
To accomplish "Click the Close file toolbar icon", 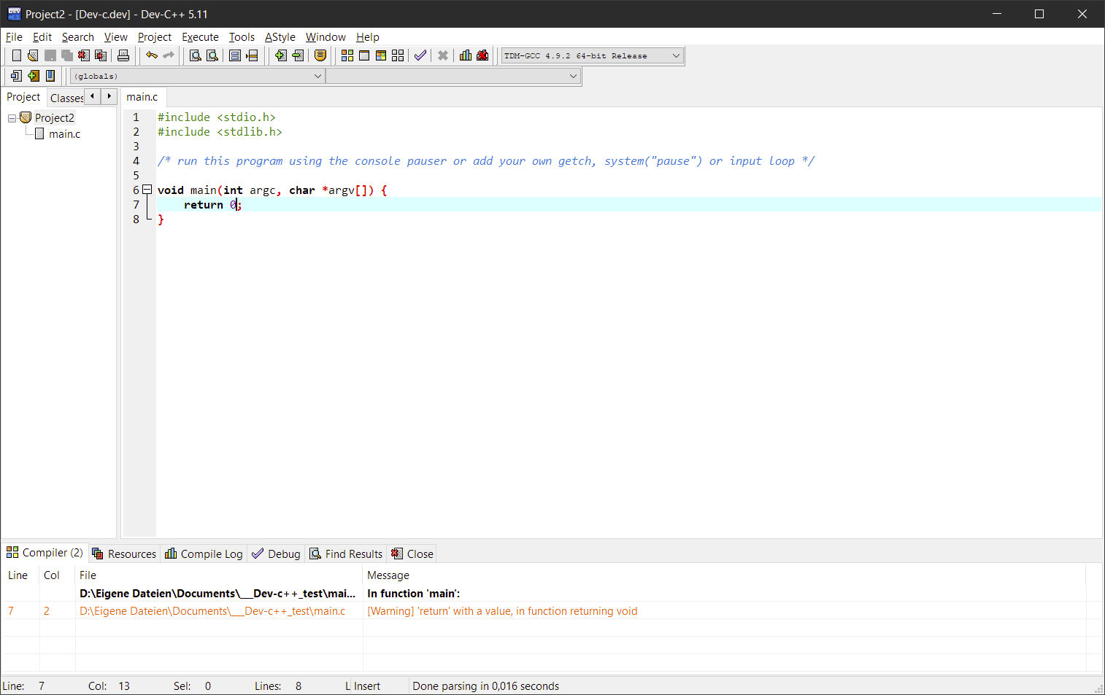I will 83,55.
